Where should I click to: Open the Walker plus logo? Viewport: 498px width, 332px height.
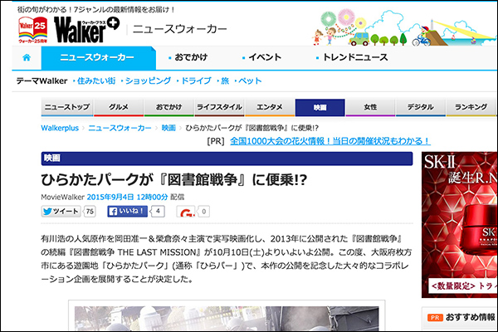[86, 30]
